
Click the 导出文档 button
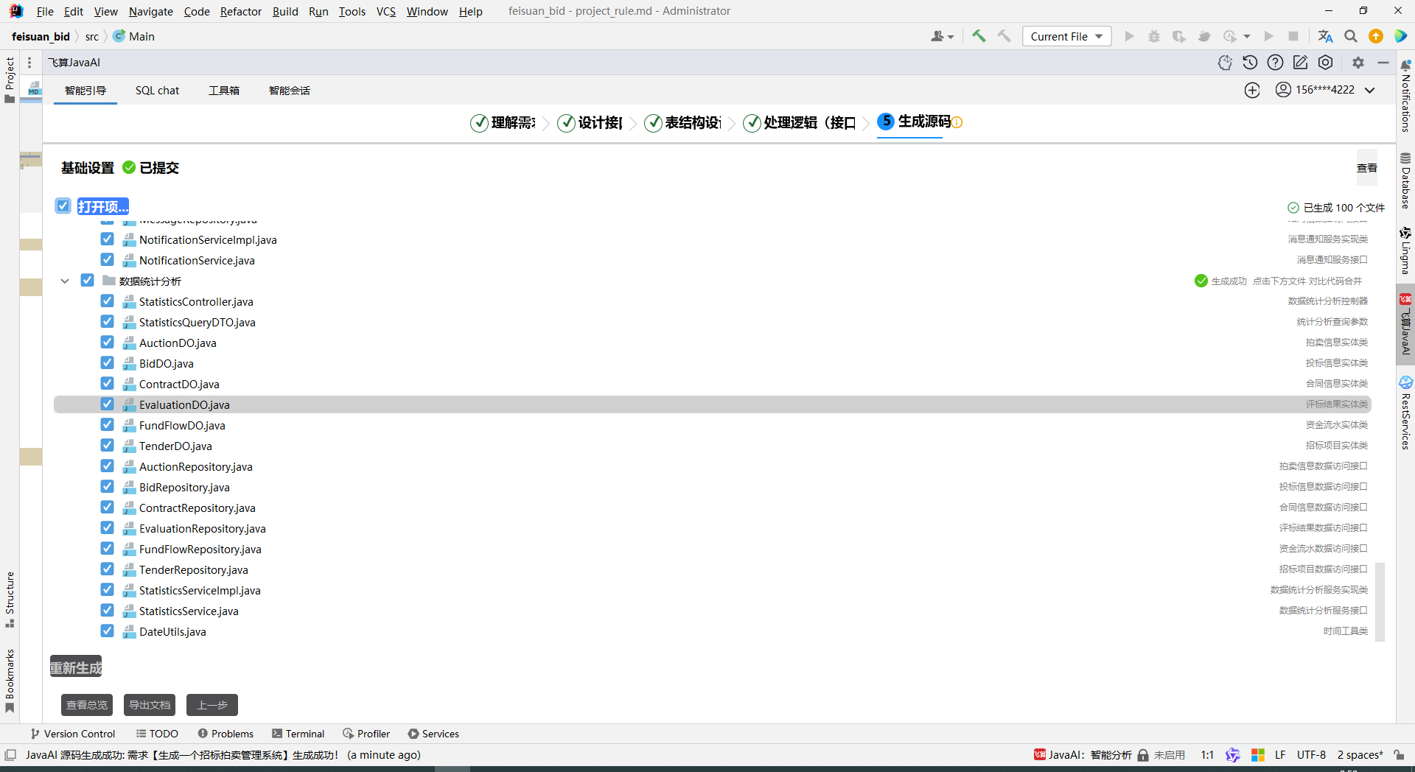150,705
